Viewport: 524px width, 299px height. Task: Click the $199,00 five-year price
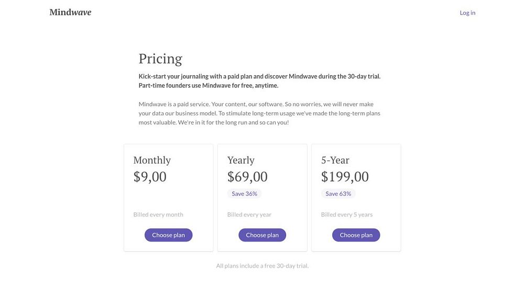(x=345, y=177)
